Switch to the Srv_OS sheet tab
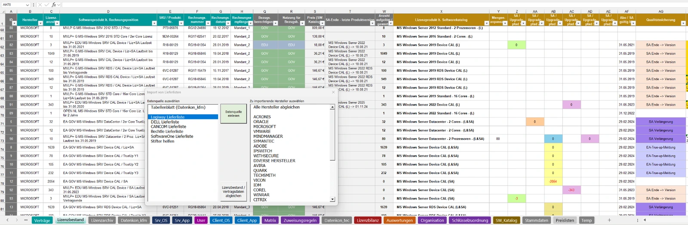 pos(161,220)
